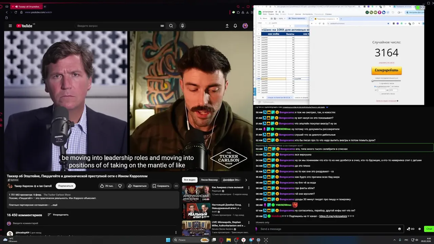Image resolution: width=434 pixels, height=244 pixels.
Task: Click the YouTube search magnifier button
Action: coord(171,26)
